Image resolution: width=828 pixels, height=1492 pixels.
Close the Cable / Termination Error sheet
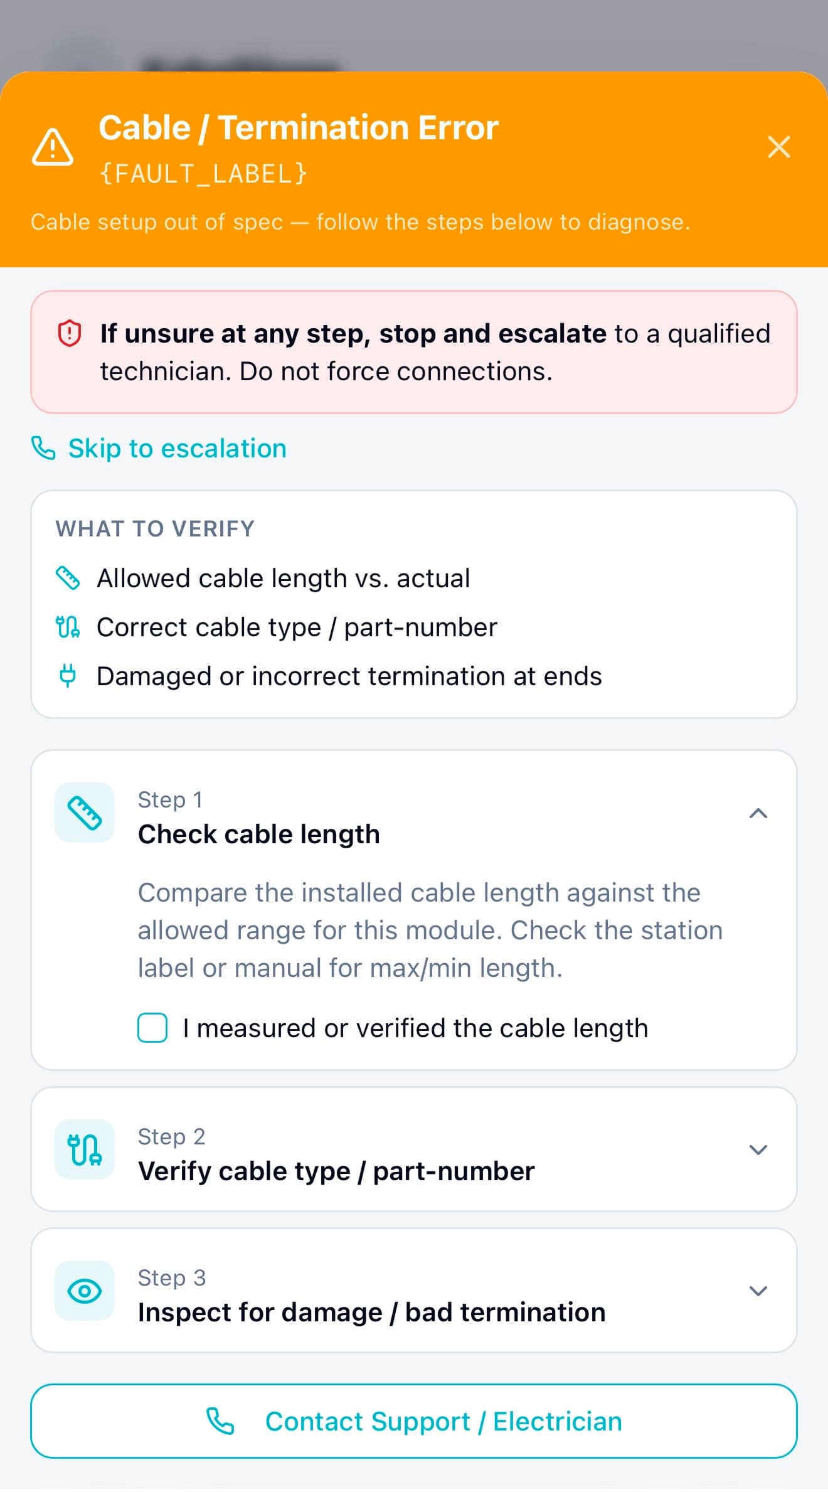pyautogui.click(x=778, y=147)
